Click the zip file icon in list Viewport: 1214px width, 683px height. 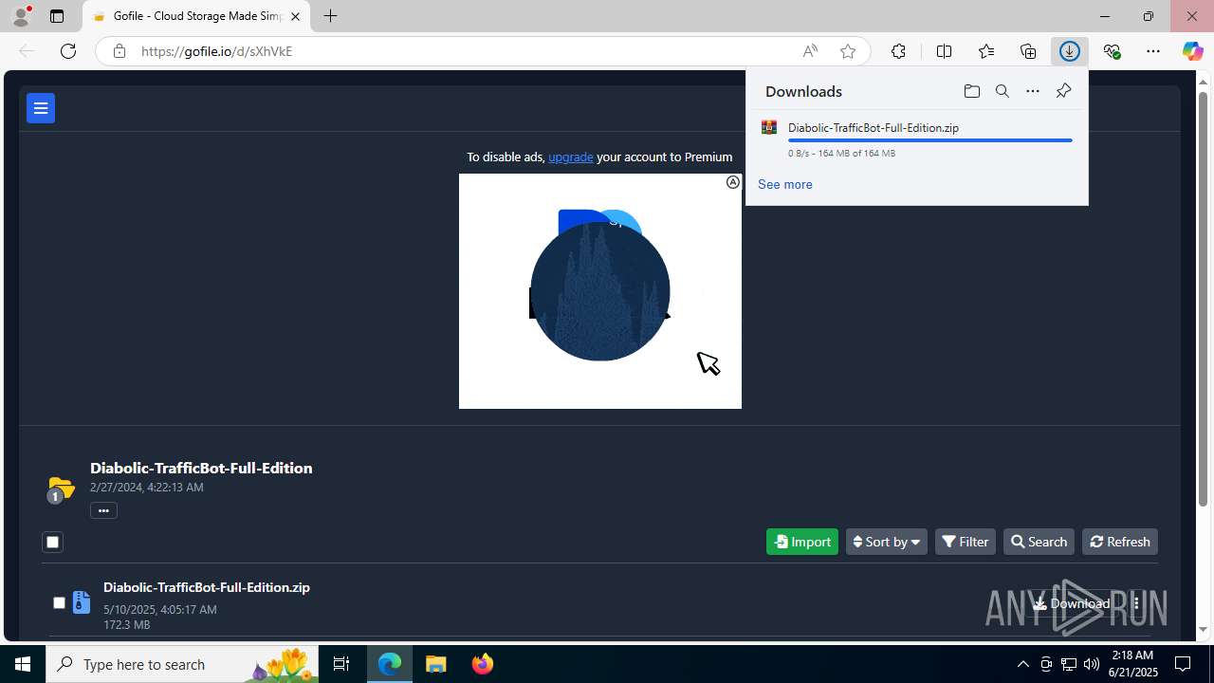point(82,602)
